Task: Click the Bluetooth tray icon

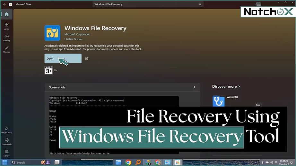Action: click(262, 162)
